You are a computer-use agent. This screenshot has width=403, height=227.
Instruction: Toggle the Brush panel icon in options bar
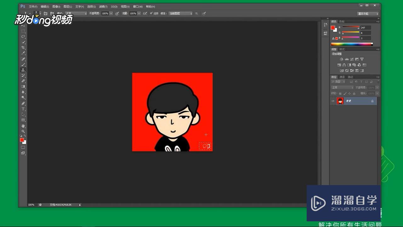46,14
